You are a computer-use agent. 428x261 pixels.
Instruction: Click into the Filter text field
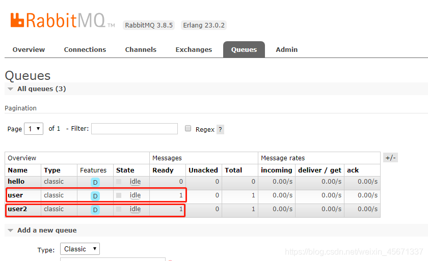135,129
